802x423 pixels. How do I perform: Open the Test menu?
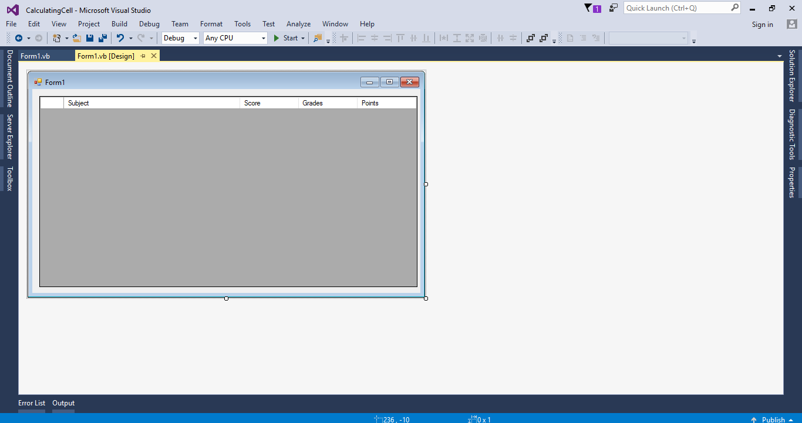pyautogui.click(x=268, y=24)
